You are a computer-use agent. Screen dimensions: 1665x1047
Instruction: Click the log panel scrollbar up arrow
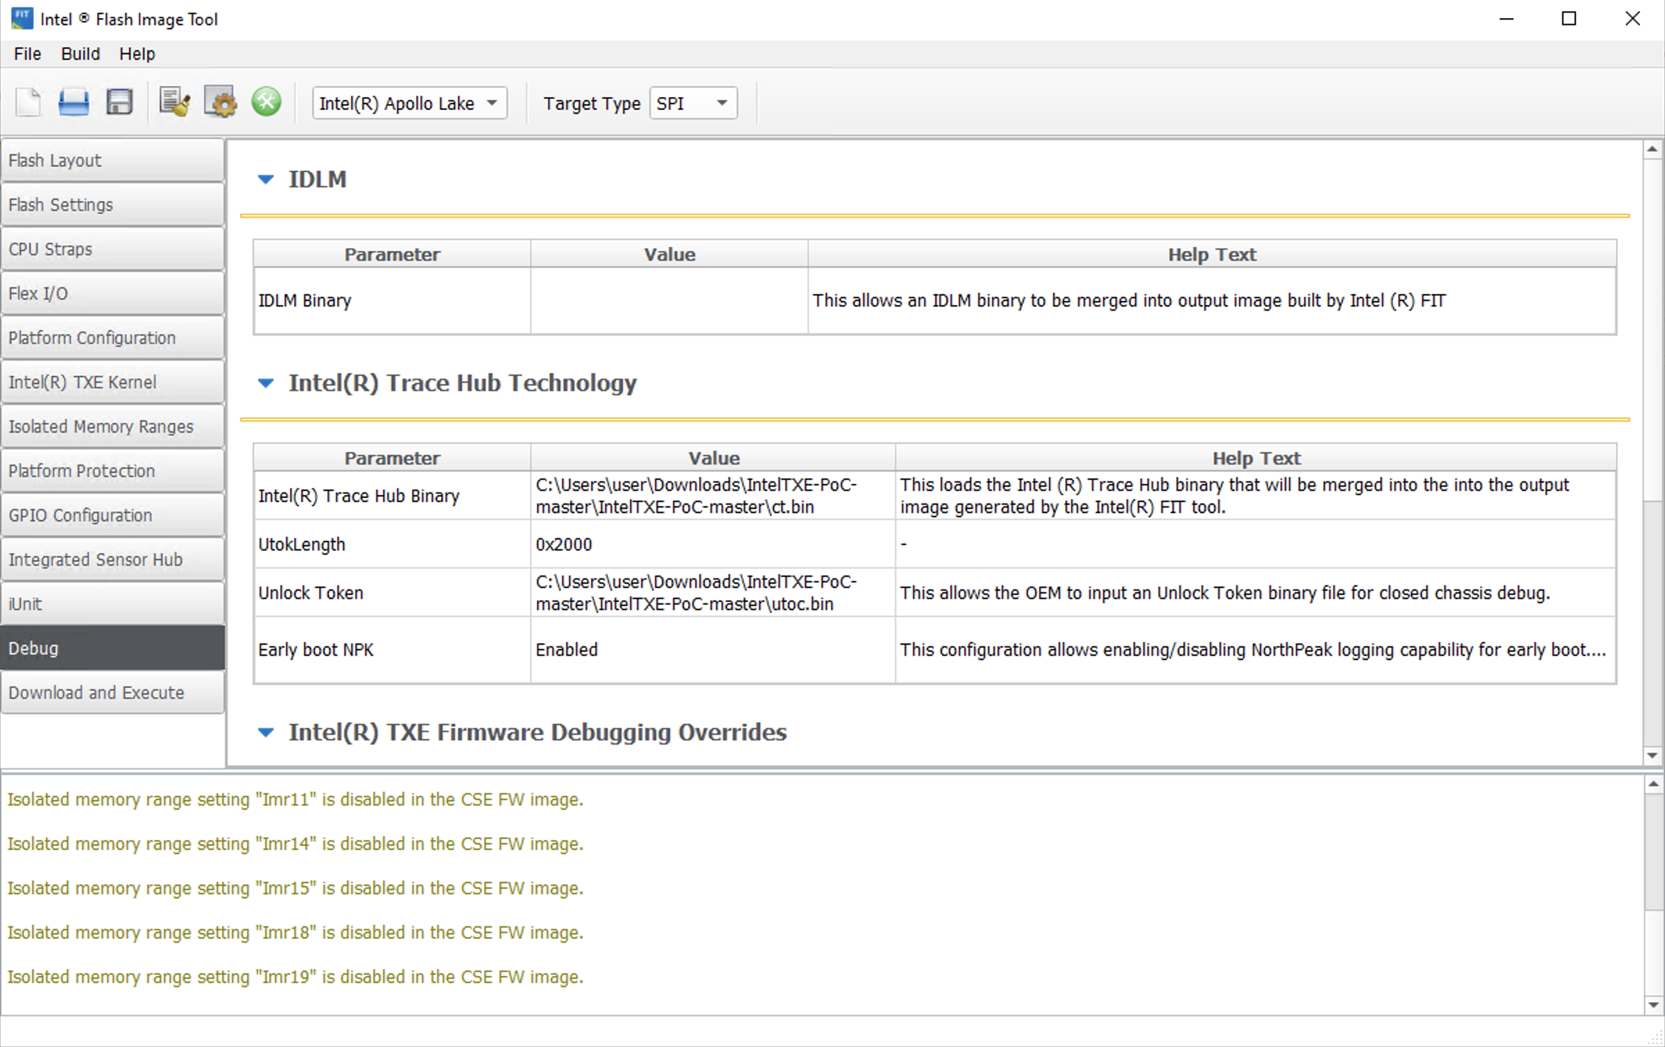pos(1653,784)
